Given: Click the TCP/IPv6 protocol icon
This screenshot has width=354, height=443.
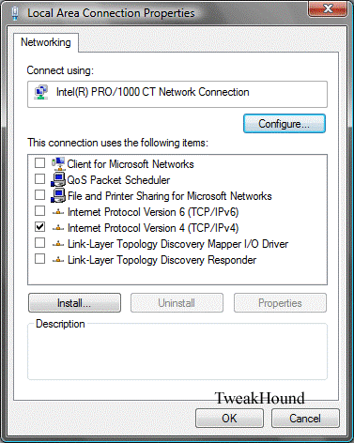Looking at the screenshot, I should pos(58,212).
